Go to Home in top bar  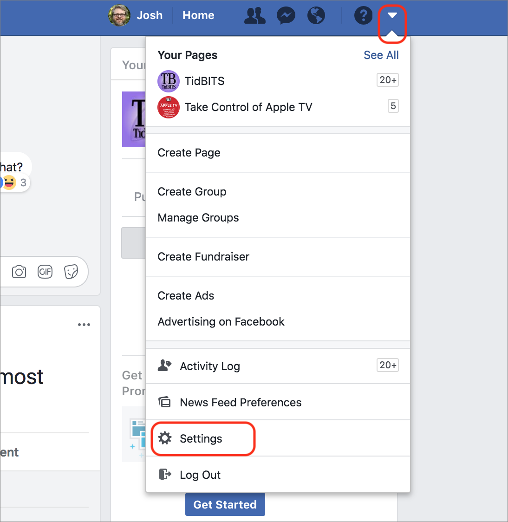(198, 15)
